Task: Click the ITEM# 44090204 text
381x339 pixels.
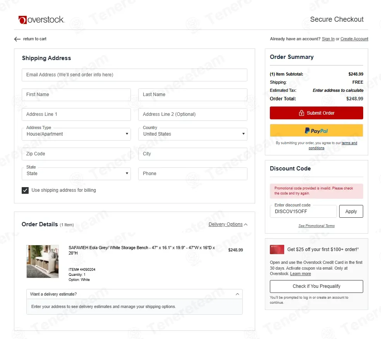Action: [x=82, y=270]
